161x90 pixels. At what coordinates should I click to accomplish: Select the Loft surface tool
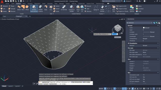point(3,9)
